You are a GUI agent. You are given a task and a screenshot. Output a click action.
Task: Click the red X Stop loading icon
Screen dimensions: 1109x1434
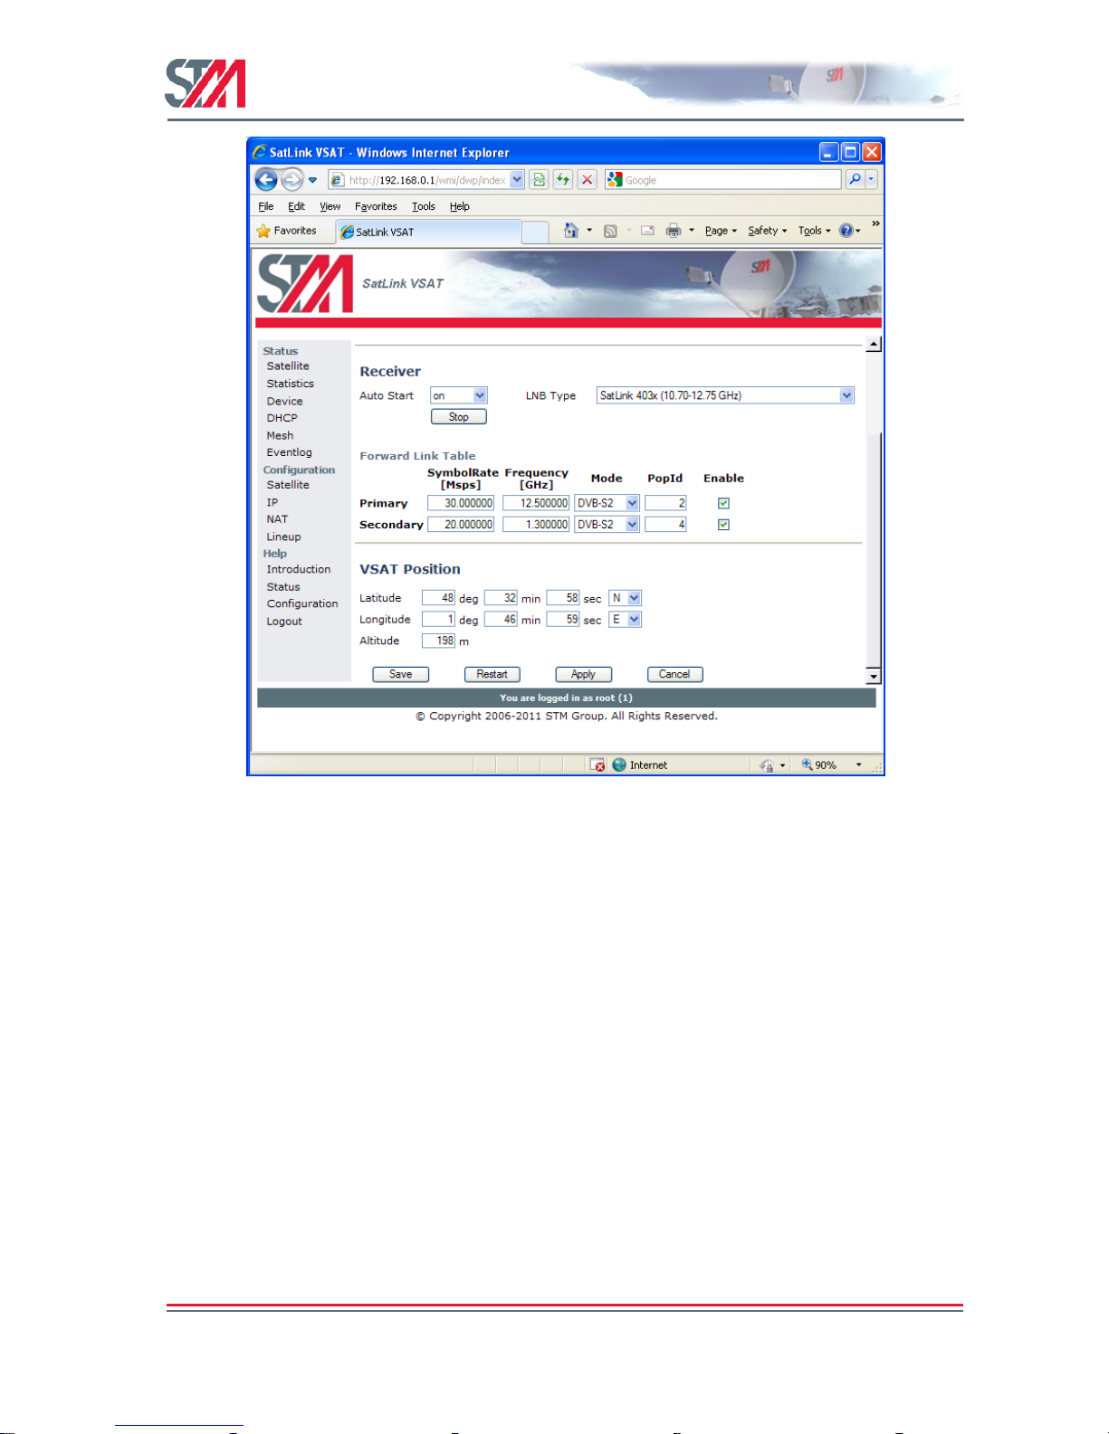click(587, 179)
